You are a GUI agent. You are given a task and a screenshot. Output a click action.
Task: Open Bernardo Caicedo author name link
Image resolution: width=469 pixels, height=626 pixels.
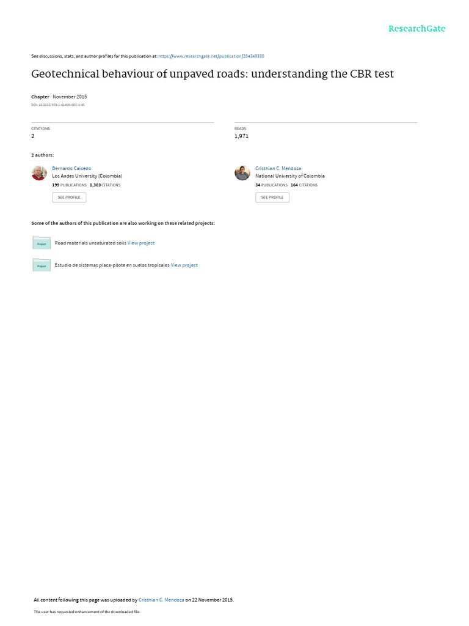(x=71, y=169)
